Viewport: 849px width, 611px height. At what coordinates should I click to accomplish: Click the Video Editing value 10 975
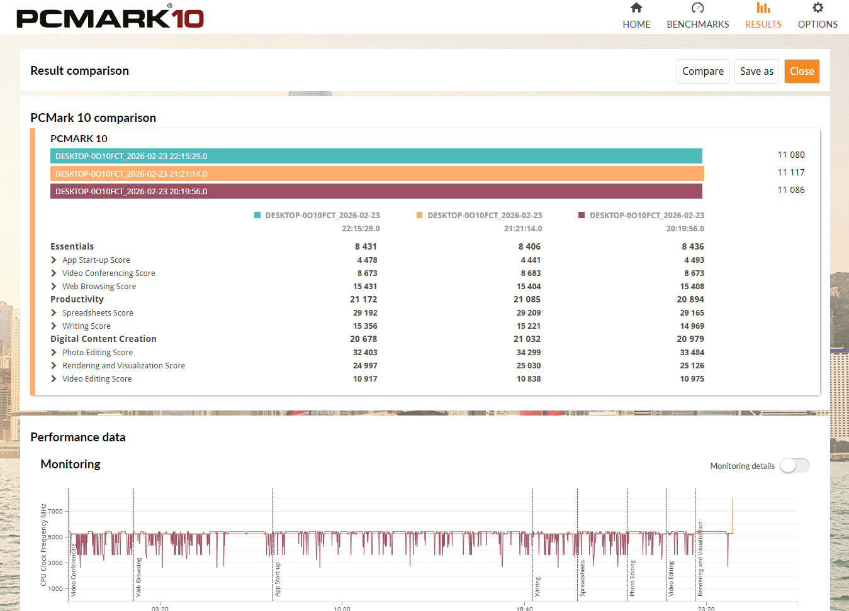pos(692,379)
